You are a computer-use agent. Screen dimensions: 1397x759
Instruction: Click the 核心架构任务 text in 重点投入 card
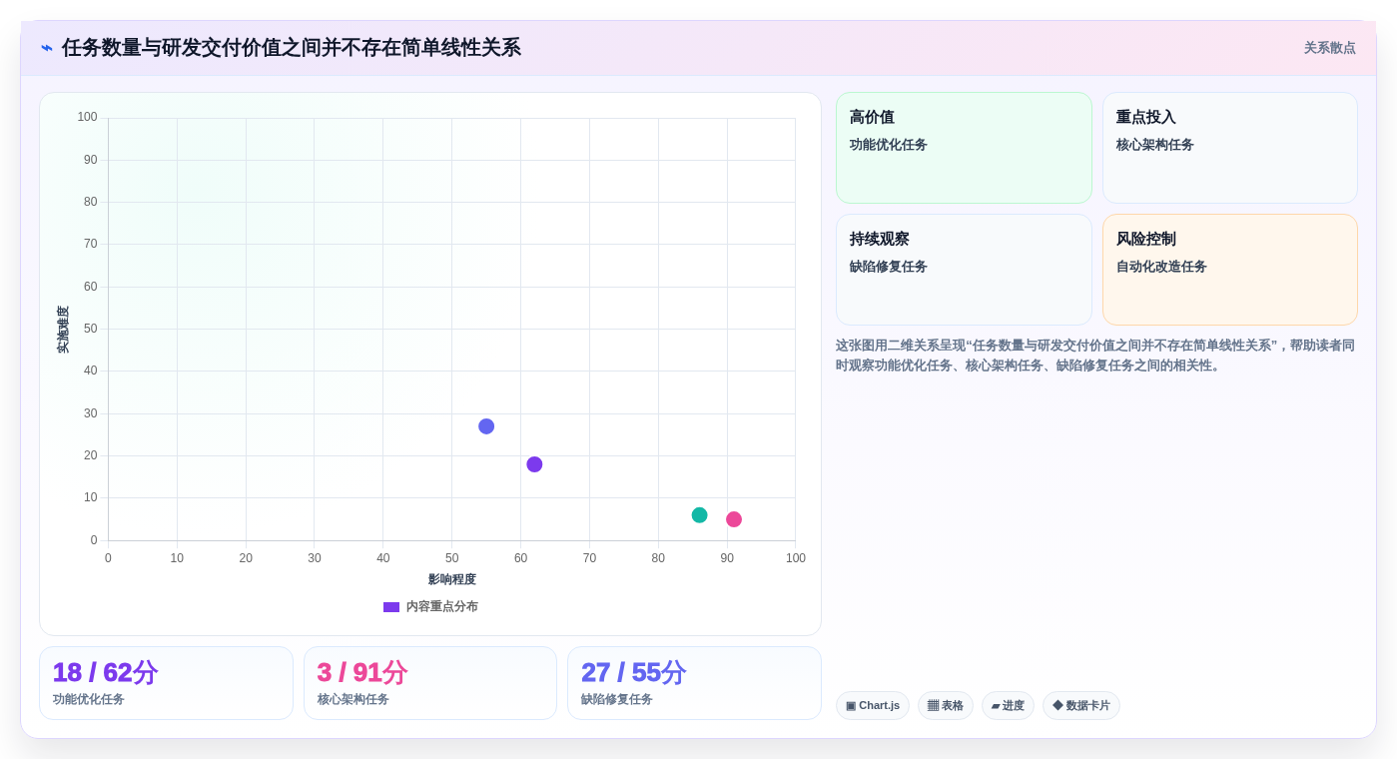point(1155,145)
